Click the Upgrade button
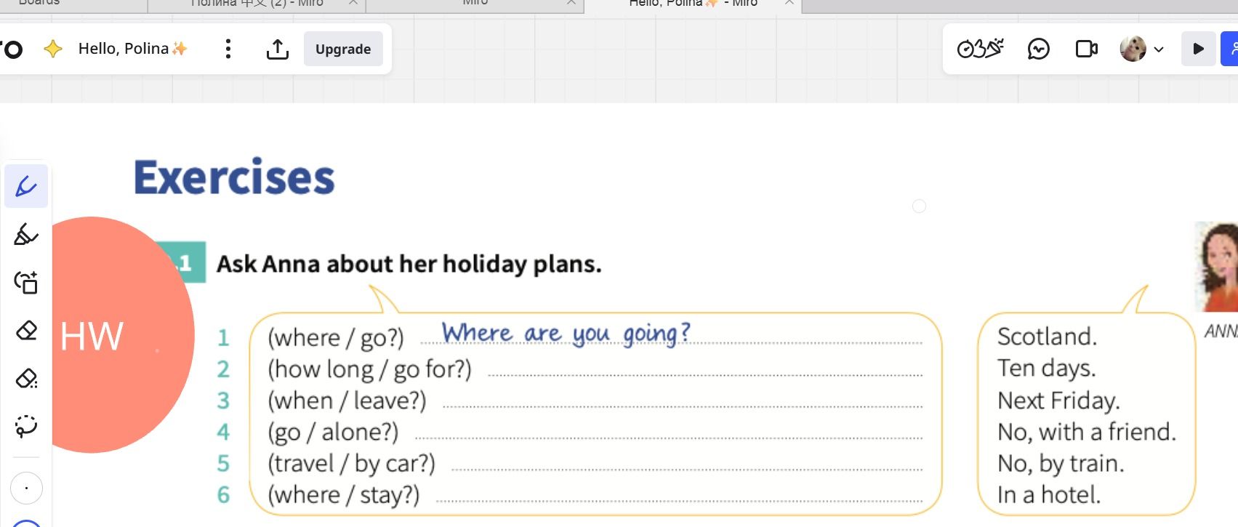Viewport: 1238px width, 527px height. (343, 49)
